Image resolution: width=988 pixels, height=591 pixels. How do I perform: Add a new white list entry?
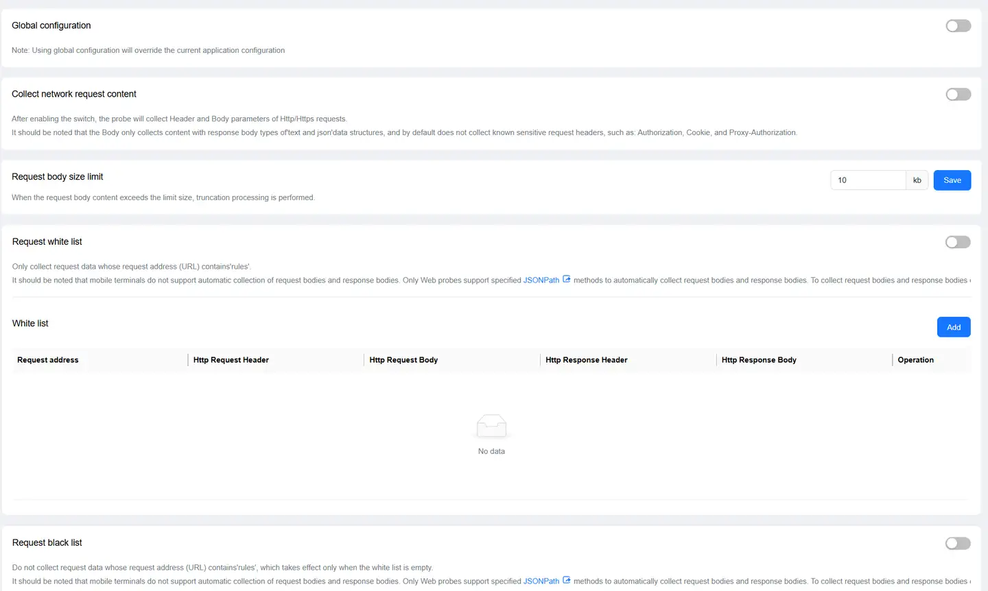953,327
